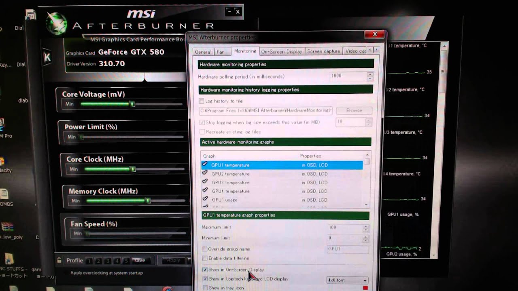This screenshot has height=291, width=518.
Task: Toggle Show in On-Screen Display checkbox
Action: point(205,270)
